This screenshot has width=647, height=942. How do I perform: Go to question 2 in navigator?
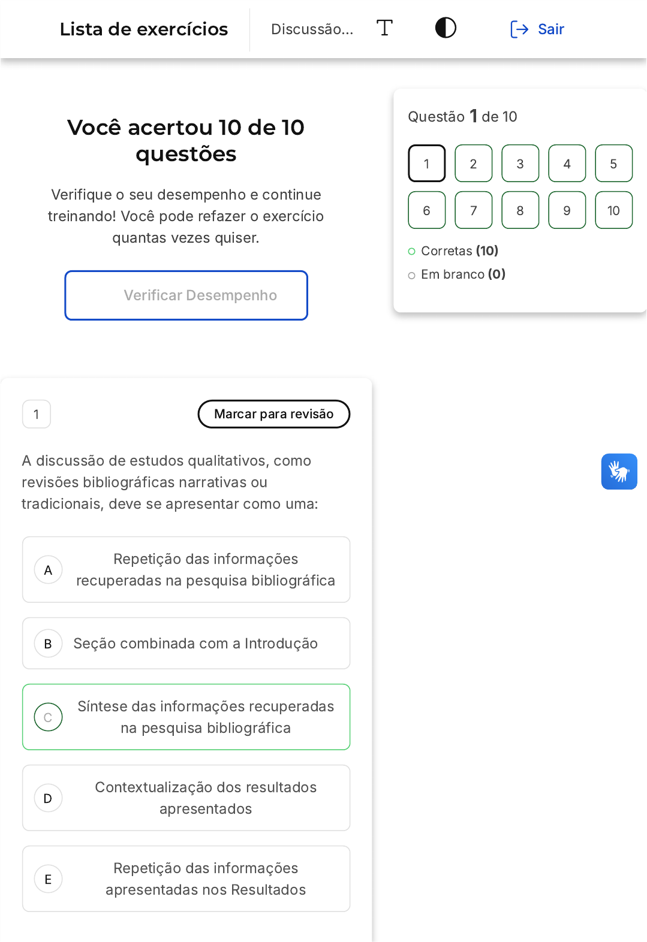point(474,164)
